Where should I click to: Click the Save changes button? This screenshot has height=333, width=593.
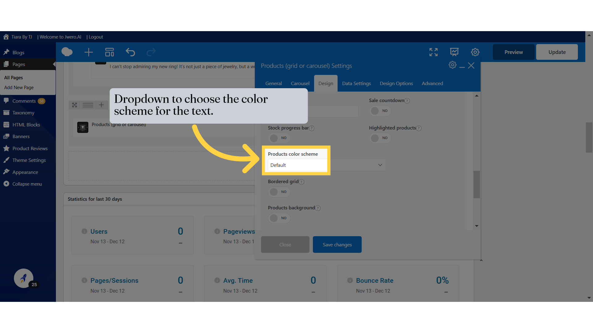pyautogui.click(x=337, y=245)
